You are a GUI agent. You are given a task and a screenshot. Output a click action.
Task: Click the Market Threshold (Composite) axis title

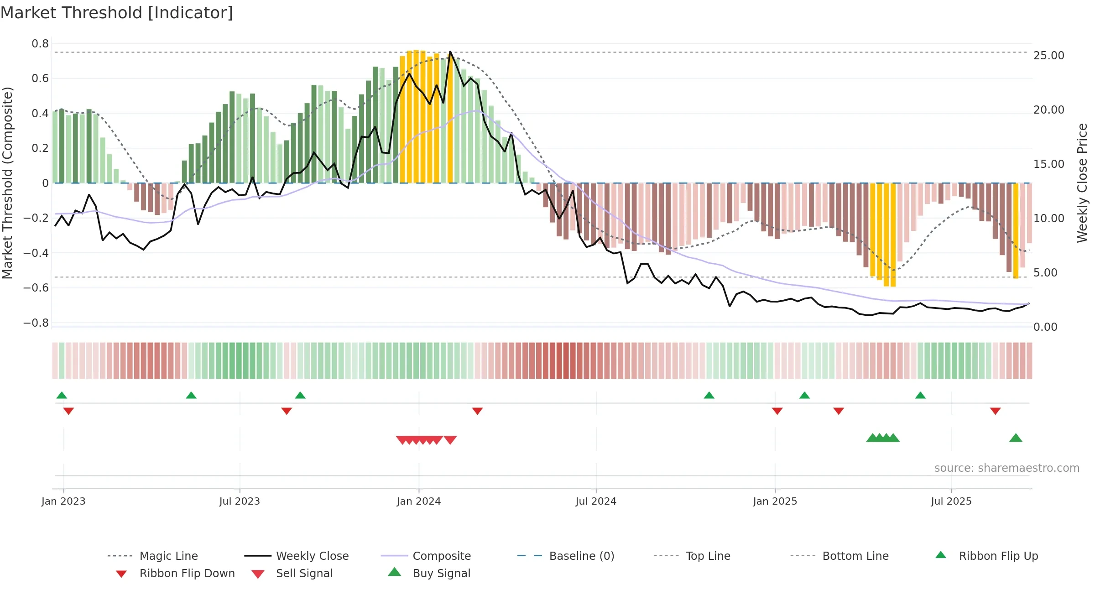pyautogui.click(x=7, y=183)
